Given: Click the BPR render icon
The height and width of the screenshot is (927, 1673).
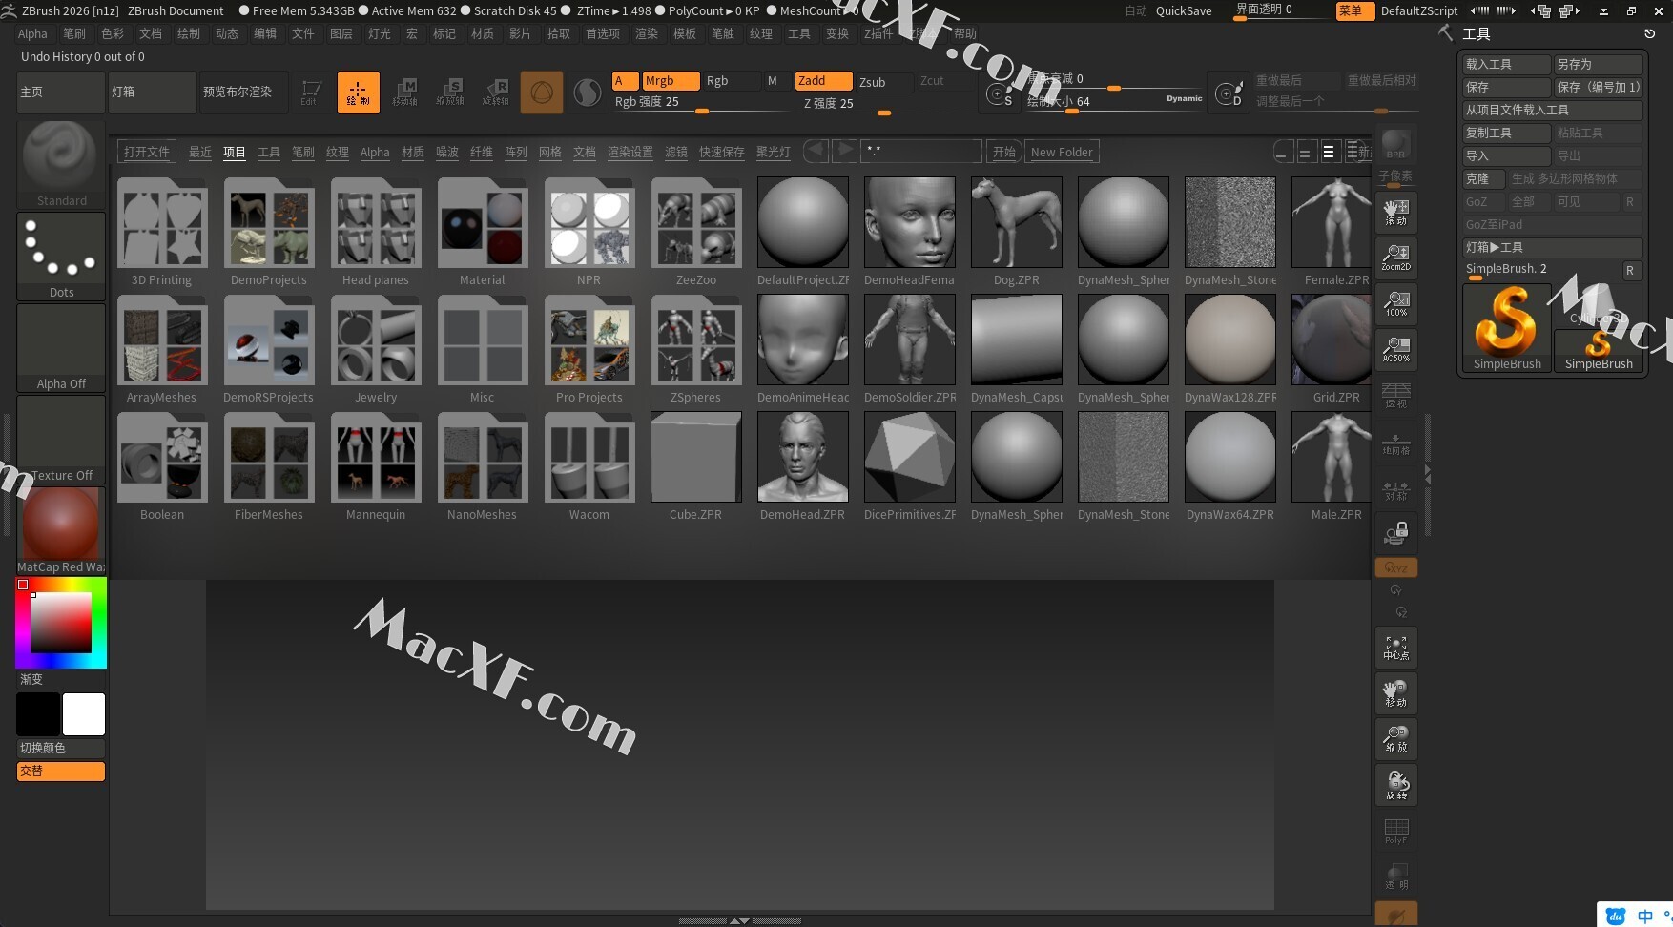Looking at the screenshot, I should [x=1395, y=144].
